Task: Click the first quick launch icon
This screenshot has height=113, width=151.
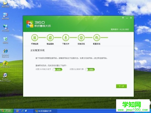Action: tap(18, 111)
